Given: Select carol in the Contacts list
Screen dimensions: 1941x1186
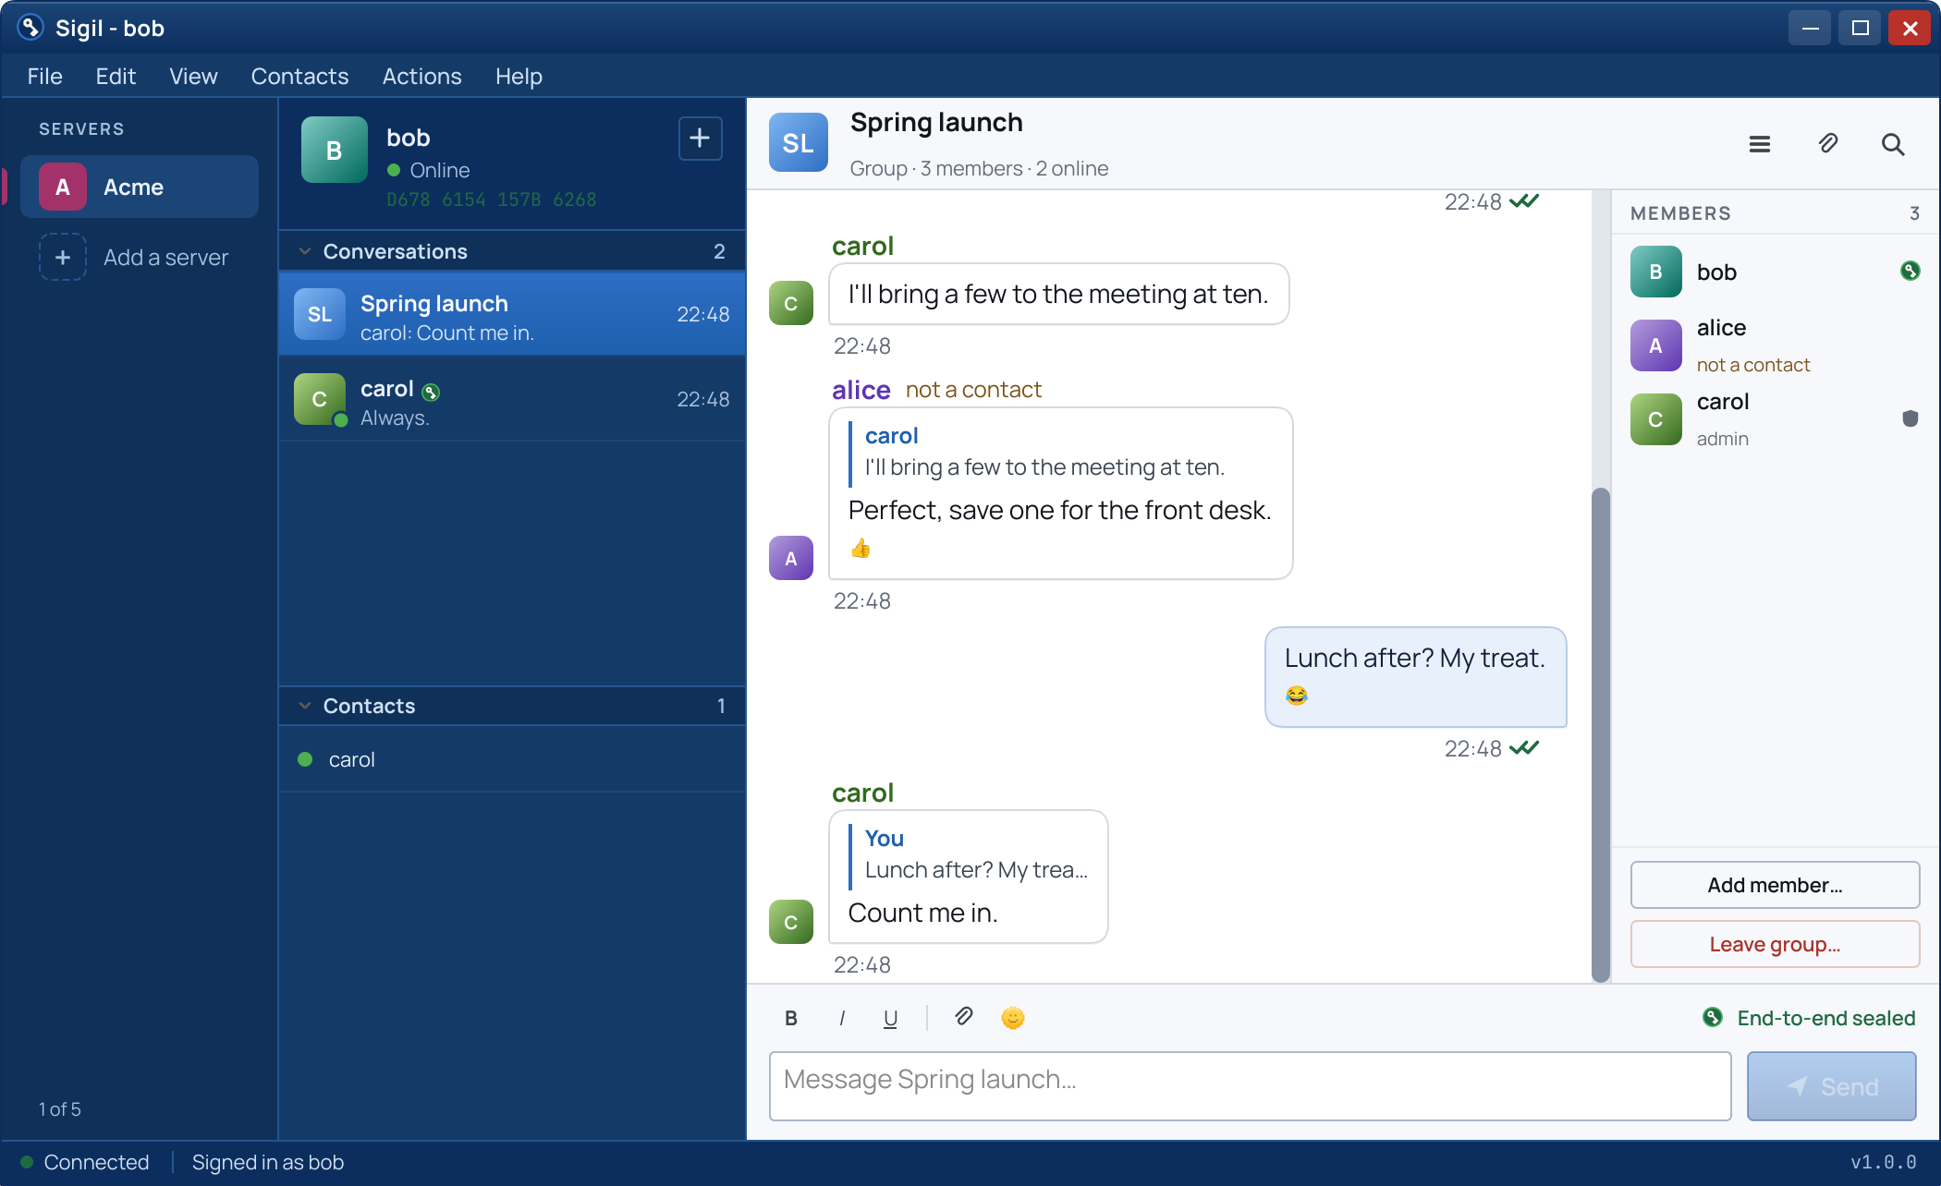Looking at the screenshot, I should (512, 759).
